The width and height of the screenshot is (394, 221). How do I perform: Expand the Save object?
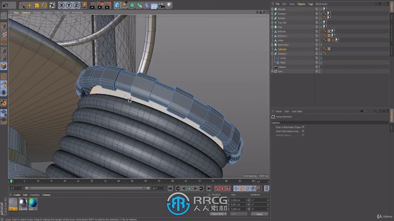click(272, 71)
